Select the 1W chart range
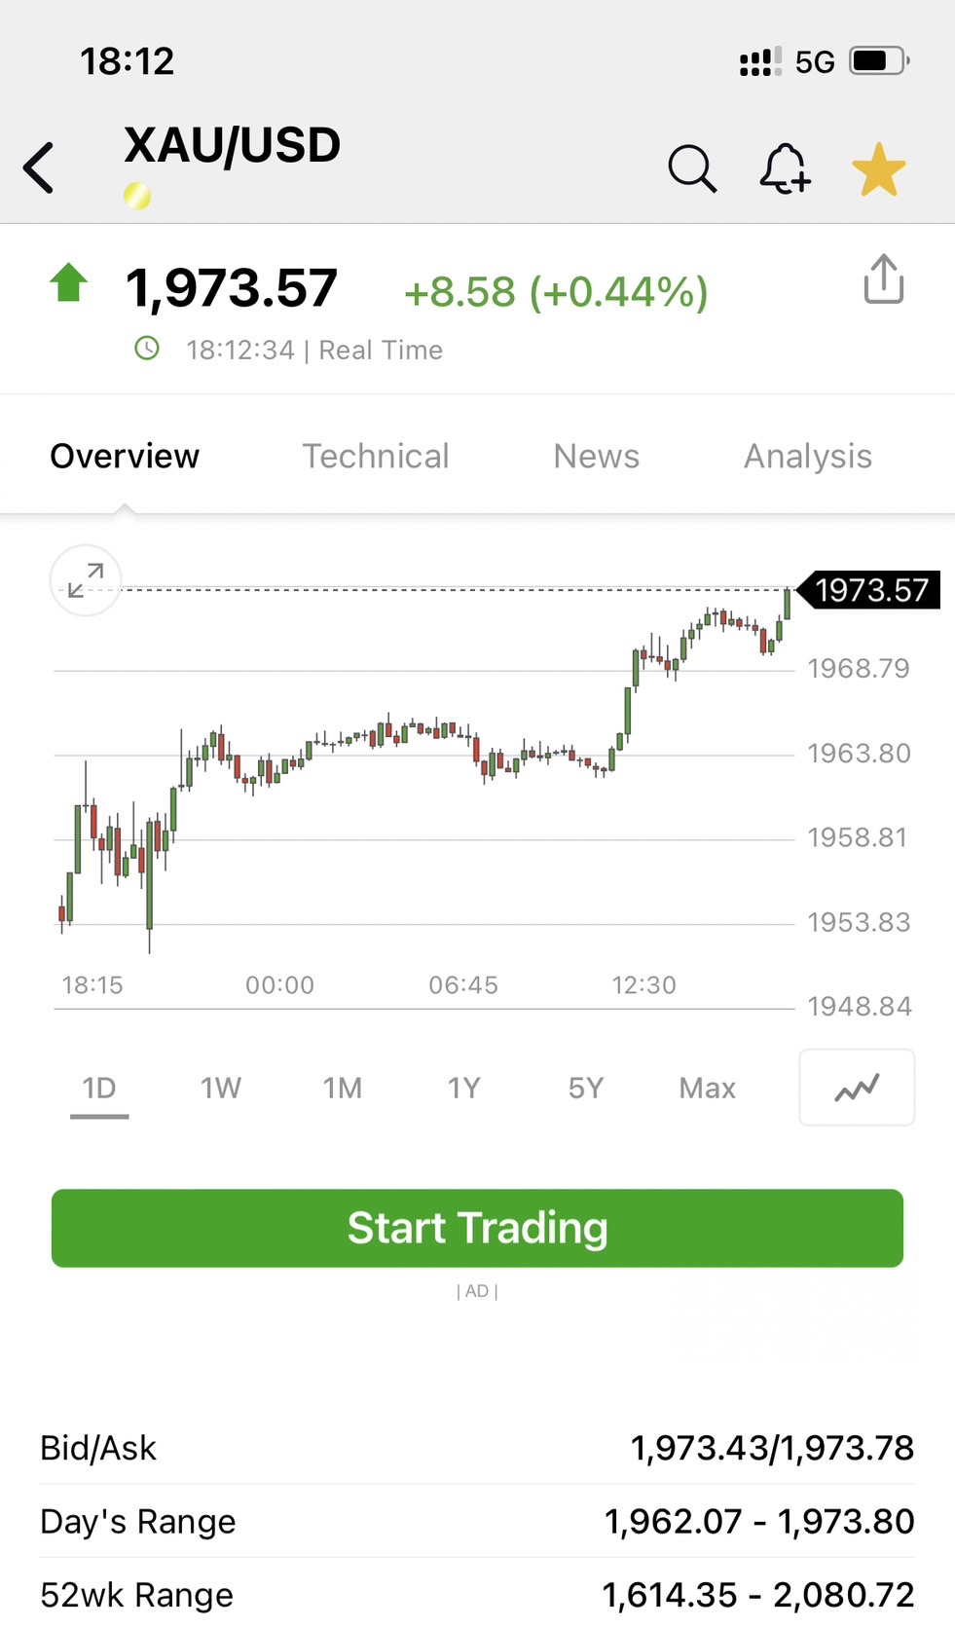 tap(221, 1088)
